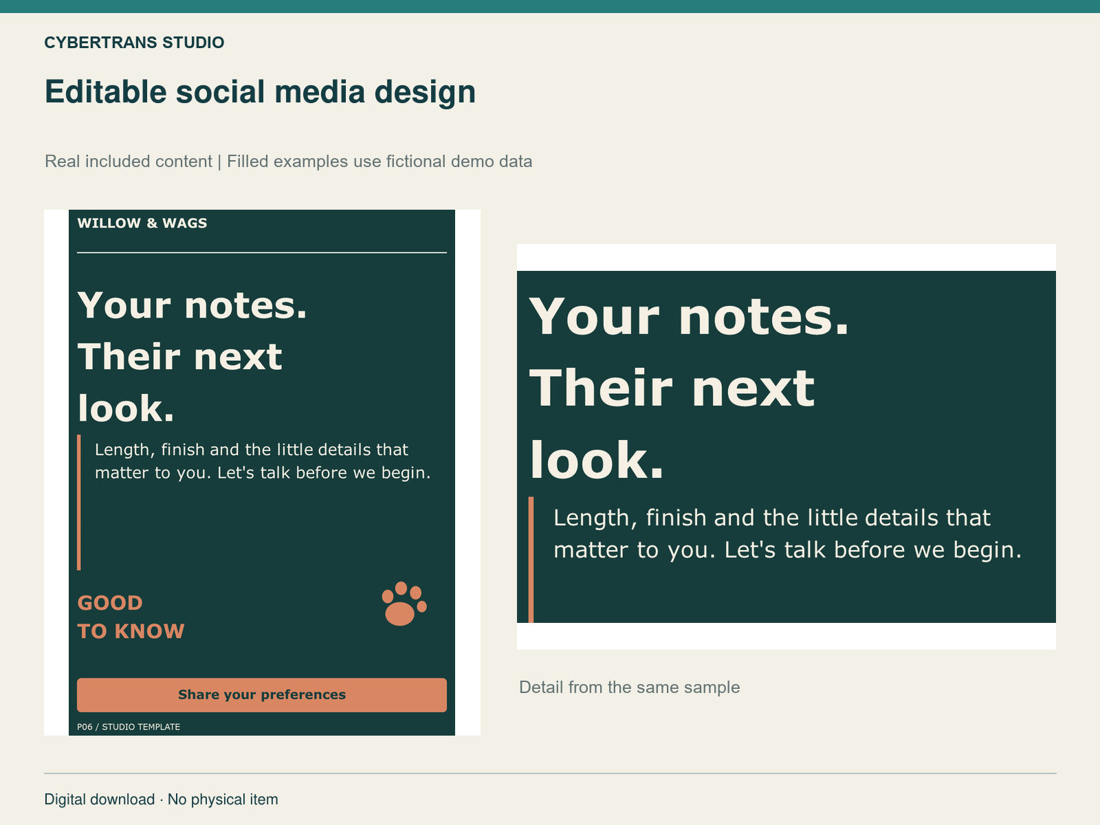Click the poster body text about Length, finish
This screenshot has width=1100, height=825.
pos(263,461)
